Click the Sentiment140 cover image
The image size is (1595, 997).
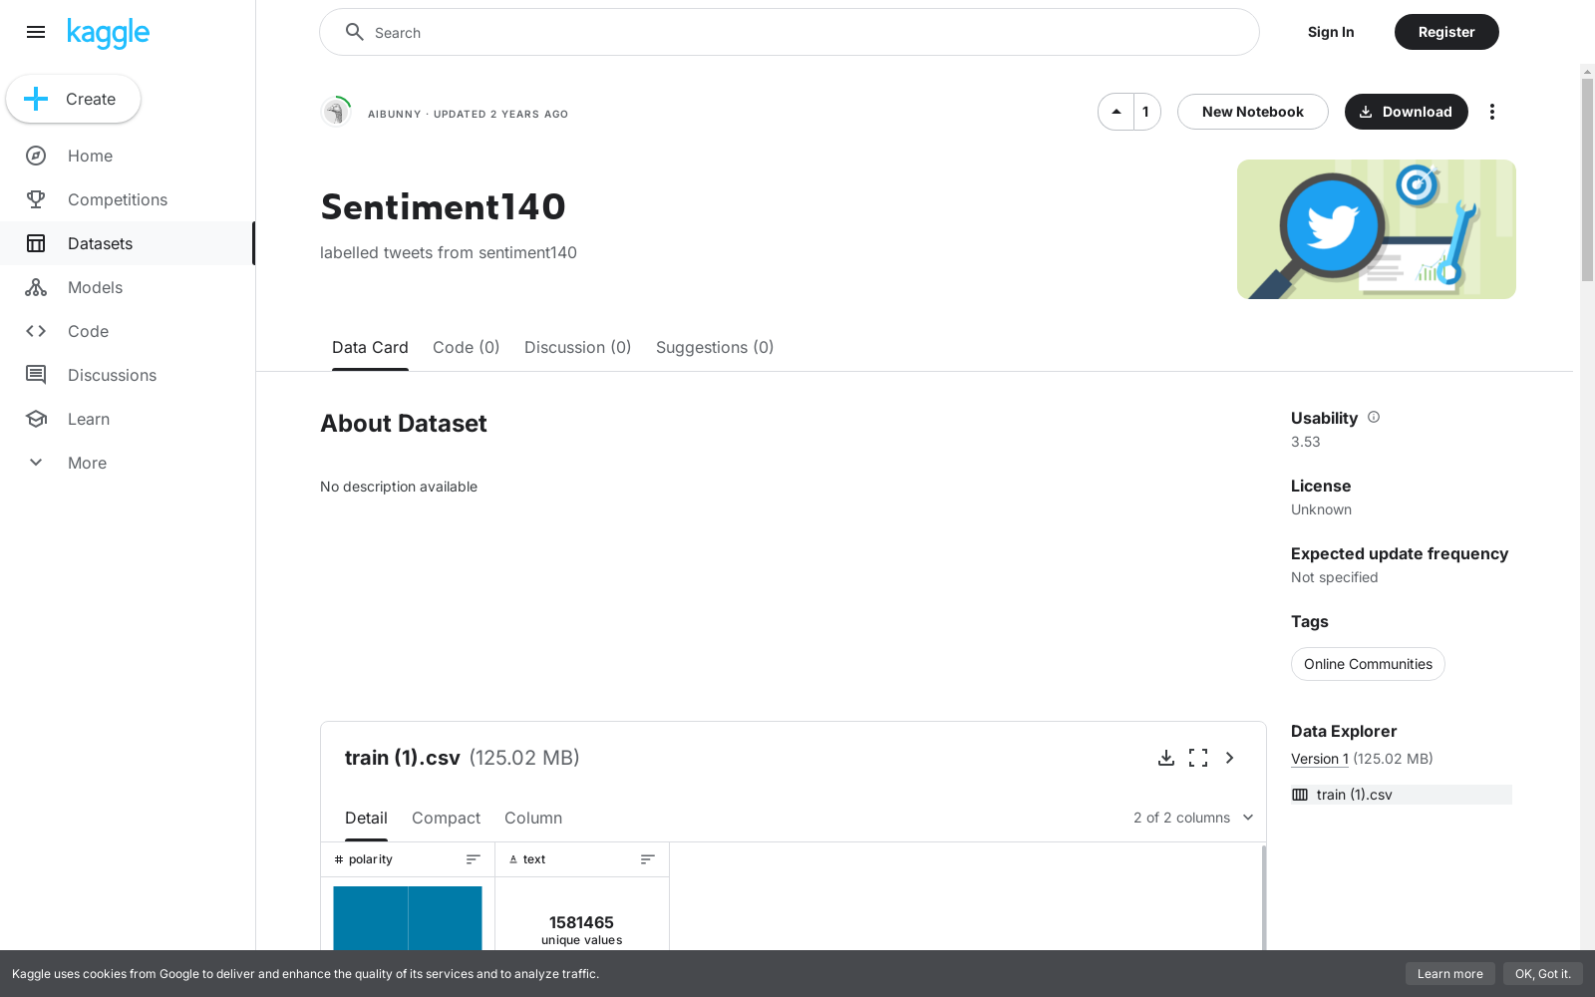[1377, 229]
